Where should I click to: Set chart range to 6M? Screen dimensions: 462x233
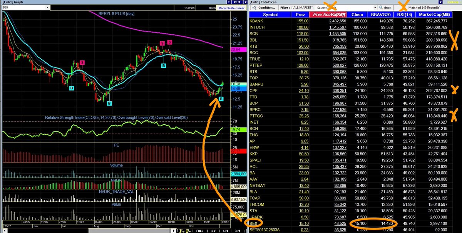[x=225, y=231]
